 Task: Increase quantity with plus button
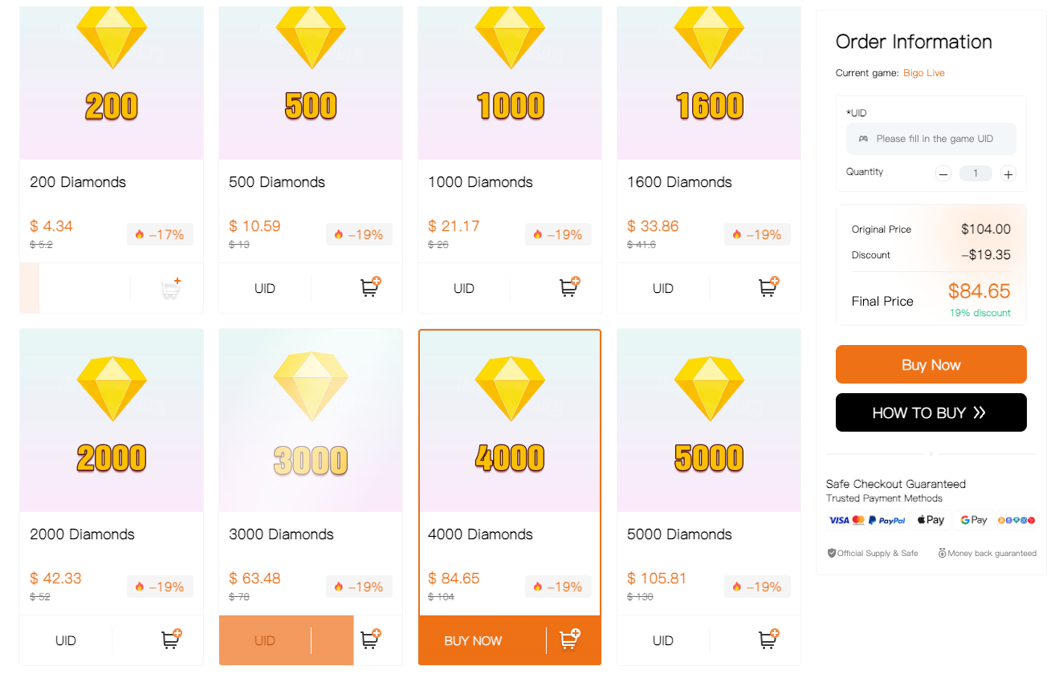[1008, 173]
